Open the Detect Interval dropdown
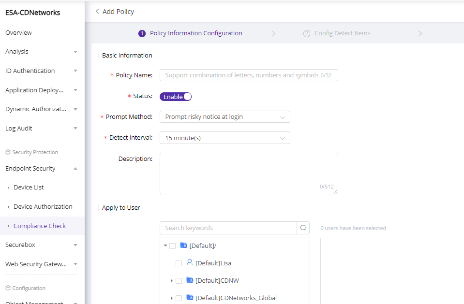 click(x=225, y=138)
